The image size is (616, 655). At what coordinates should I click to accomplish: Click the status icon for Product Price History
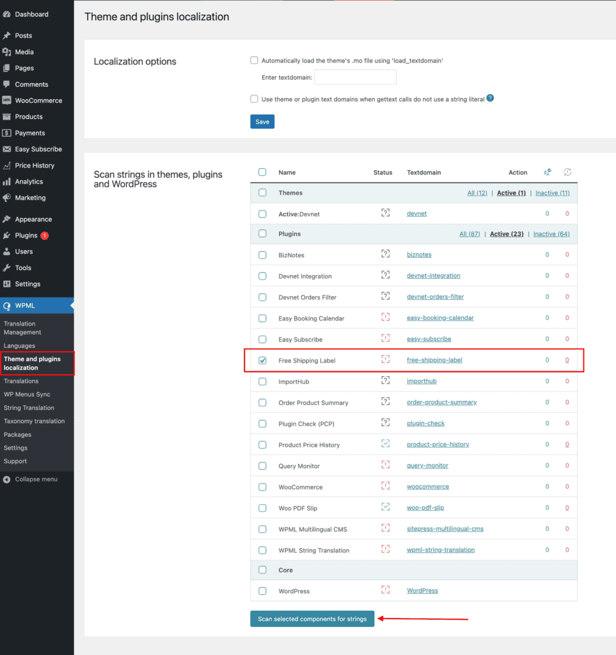coord(385,445)
